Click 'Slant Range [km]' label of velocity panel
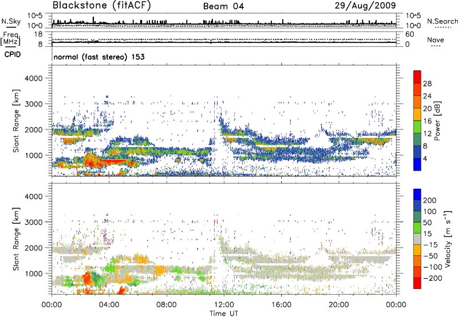458x317 pixels. [x=16, y=239]
